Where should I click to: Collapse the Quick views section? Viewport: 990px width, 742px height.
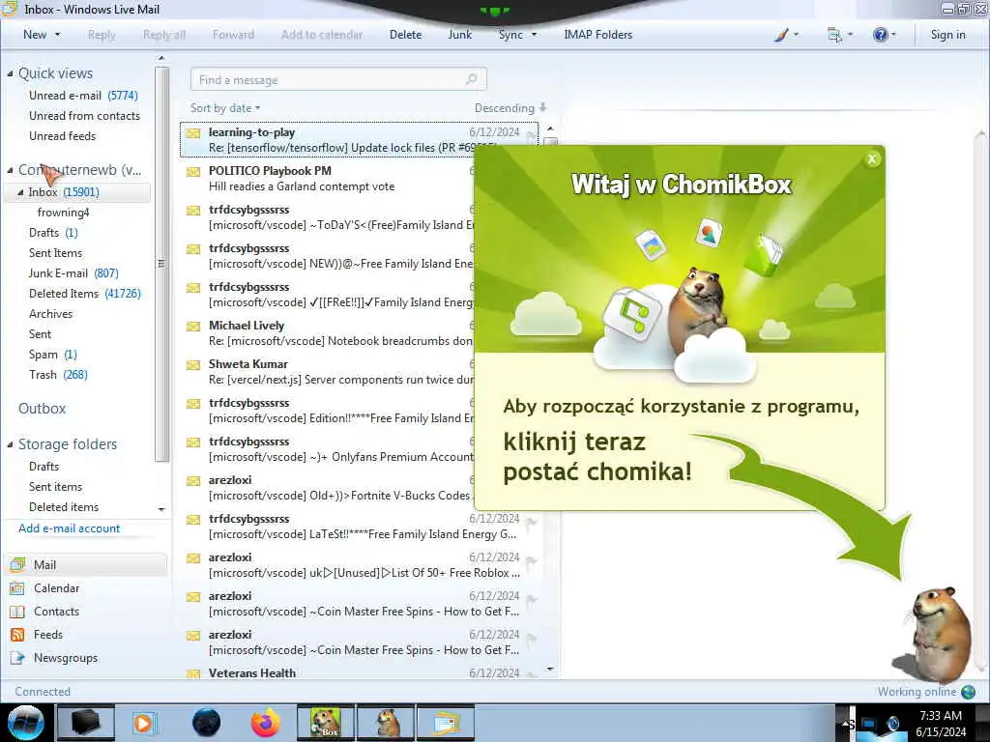coord(10,73)
